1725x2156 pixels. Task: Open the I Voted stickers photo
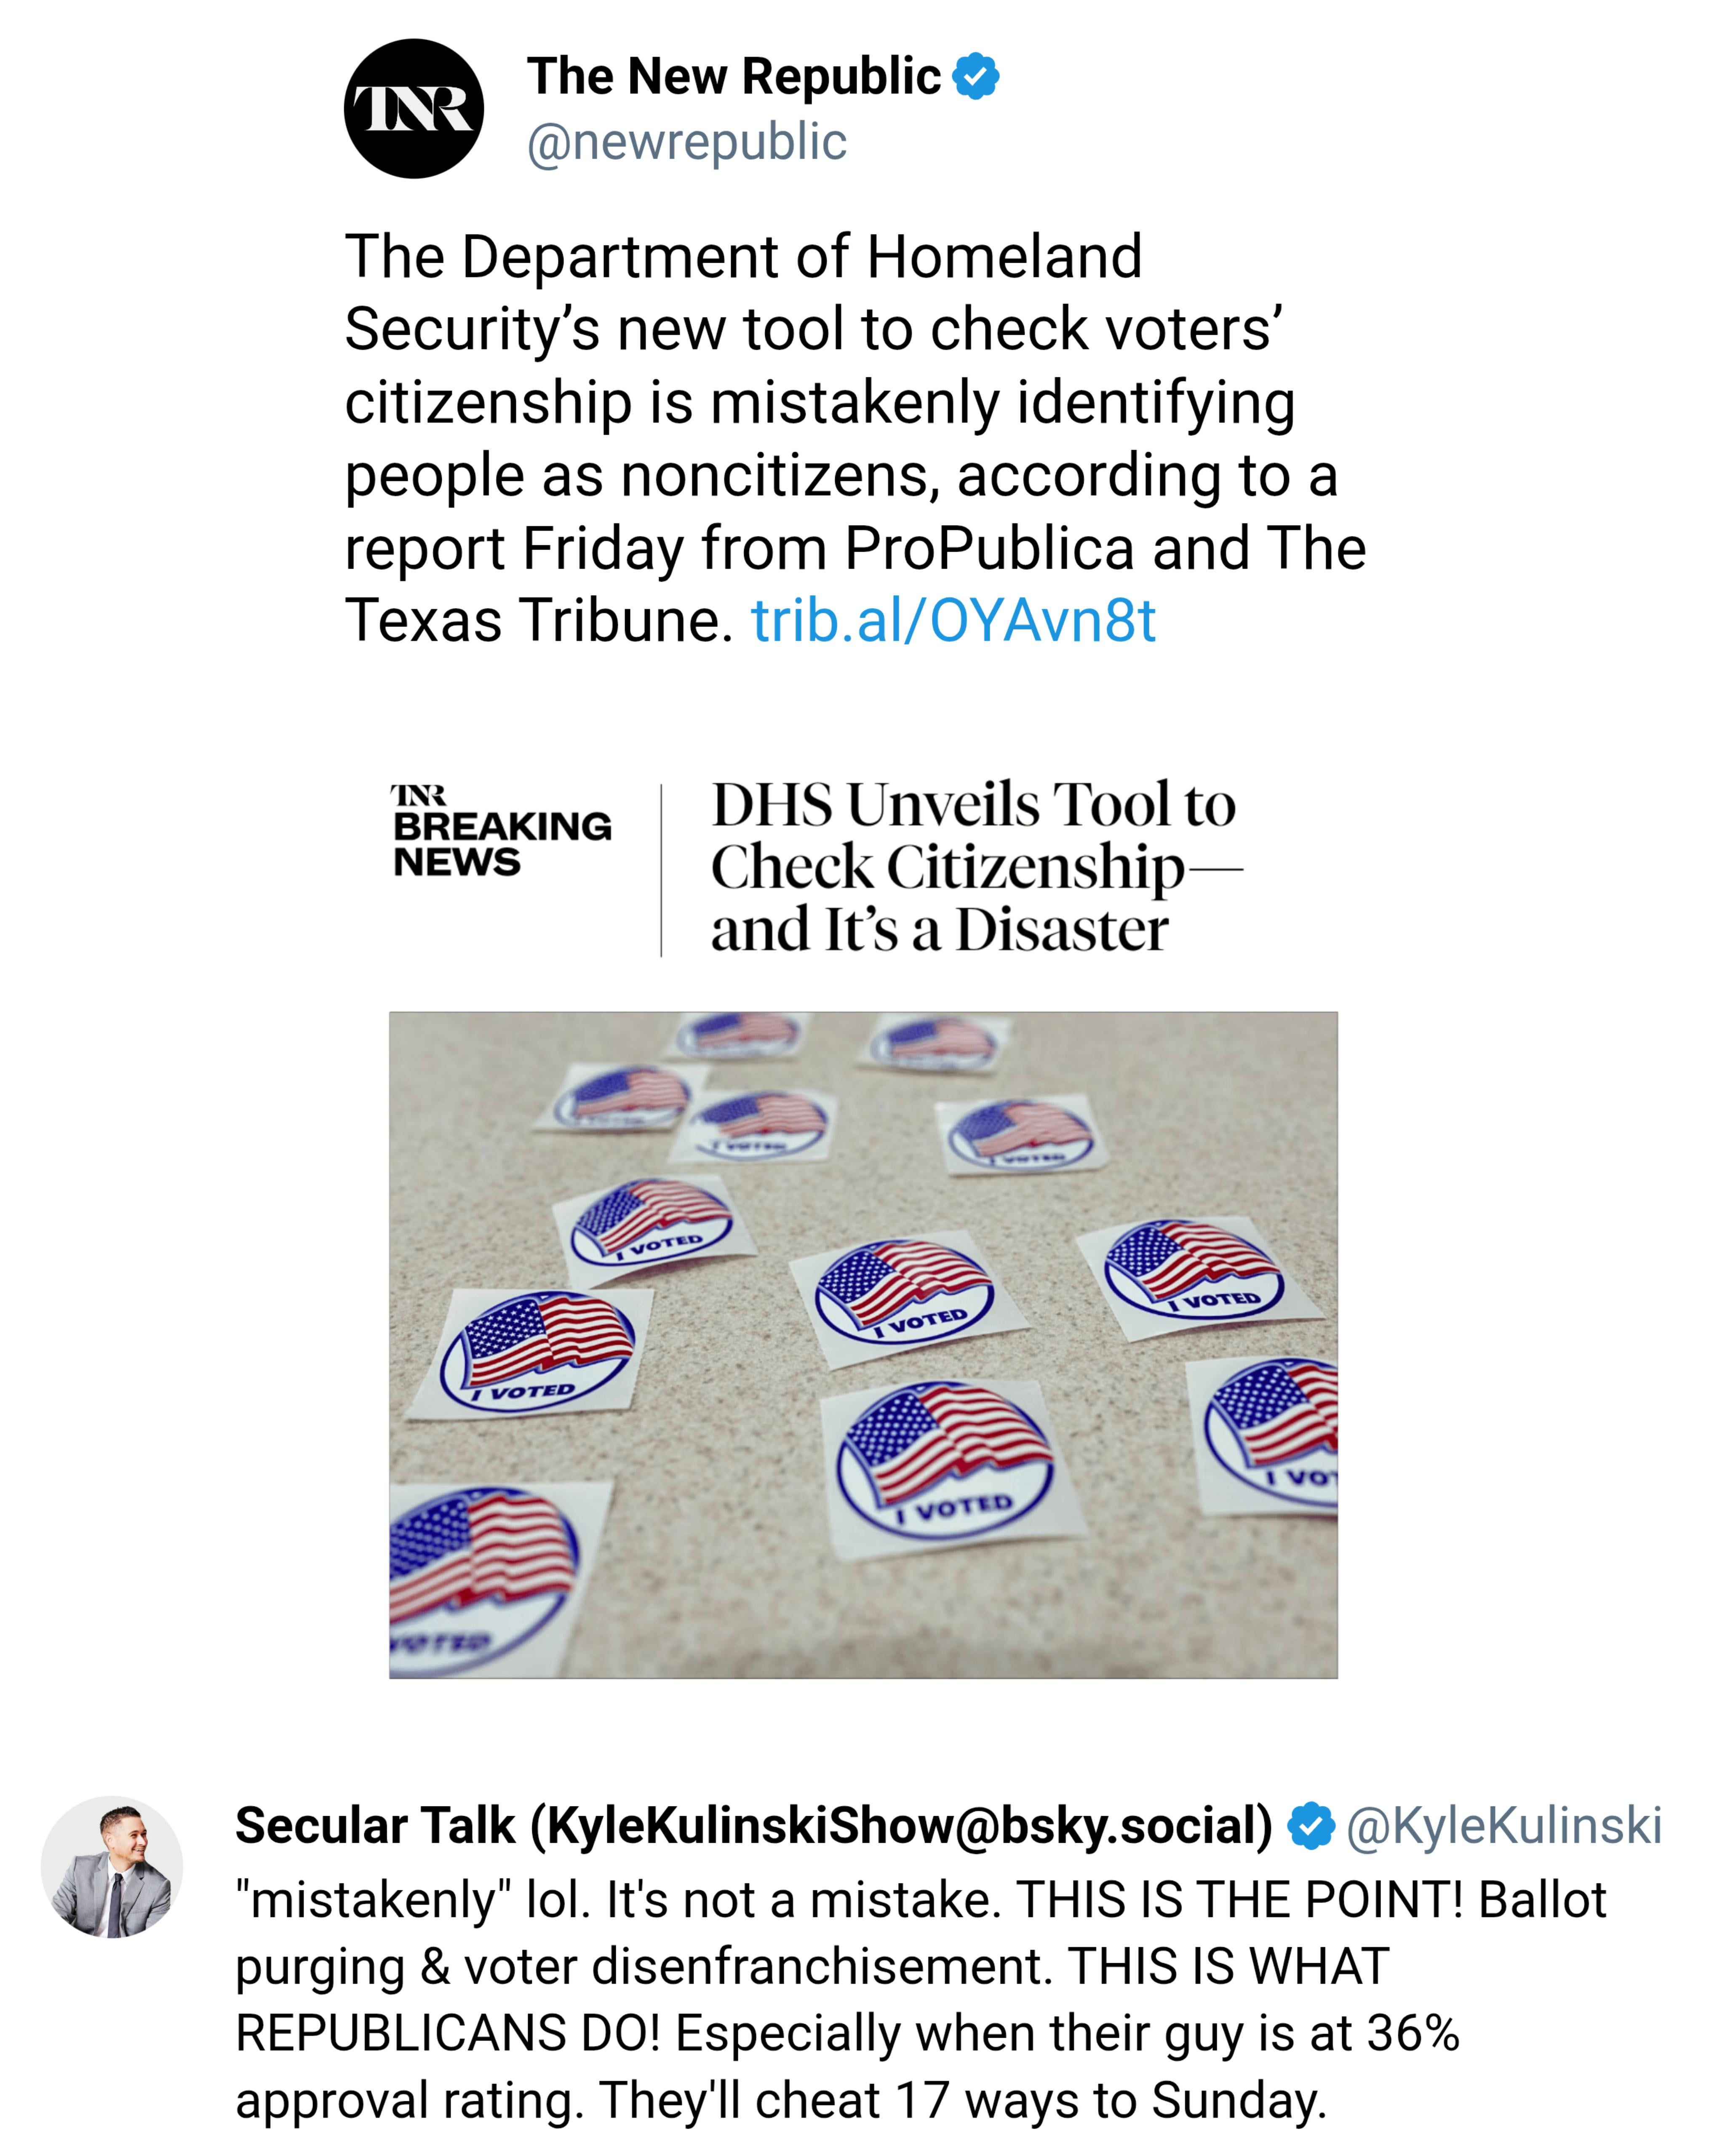click(x=862, y=1344)
